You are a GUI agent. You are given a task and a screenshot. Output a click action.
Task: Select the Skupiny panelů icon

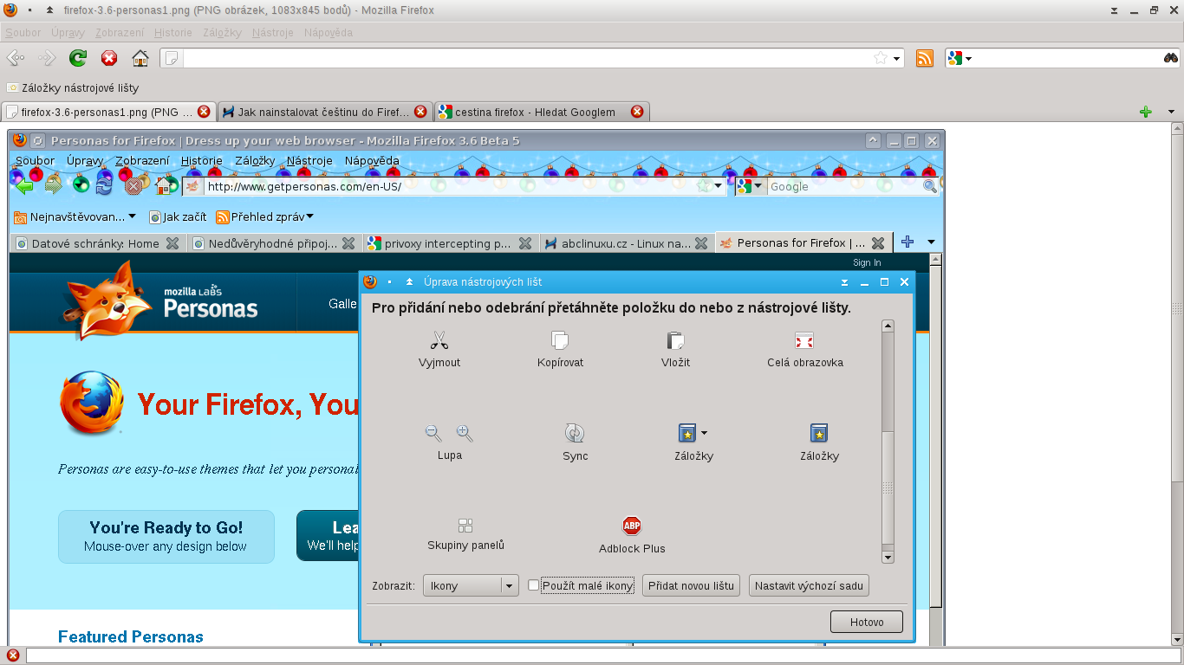pos(465,526)
